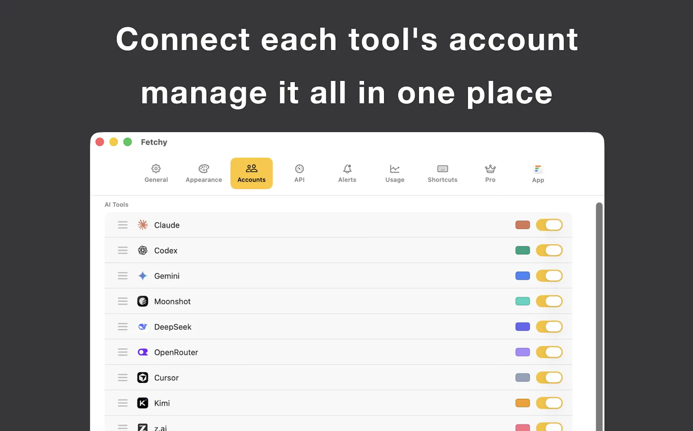Screen dimensions: 693x431
Task: Open the green Codex color swatch
Action: tap(523, 250)
